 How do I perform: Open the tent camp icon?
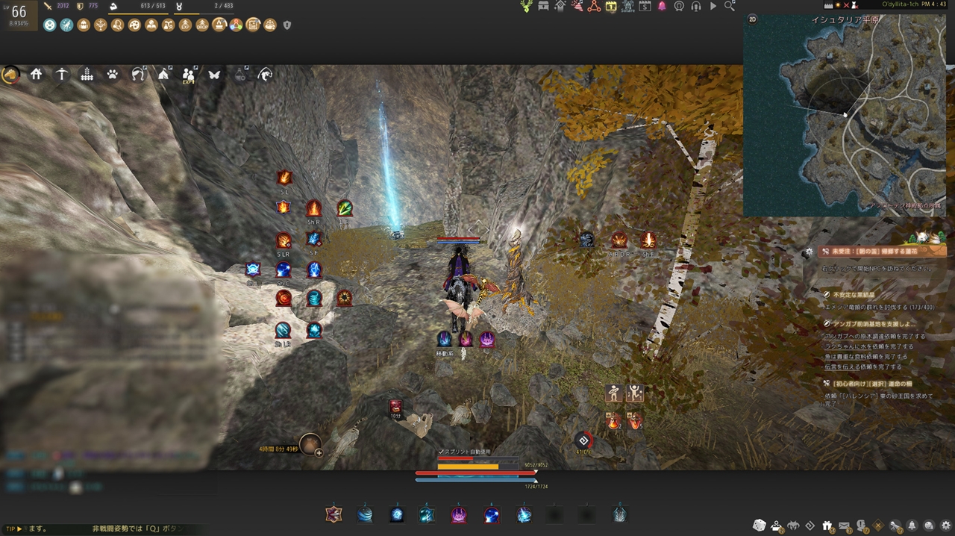click(x=163, y=74)
